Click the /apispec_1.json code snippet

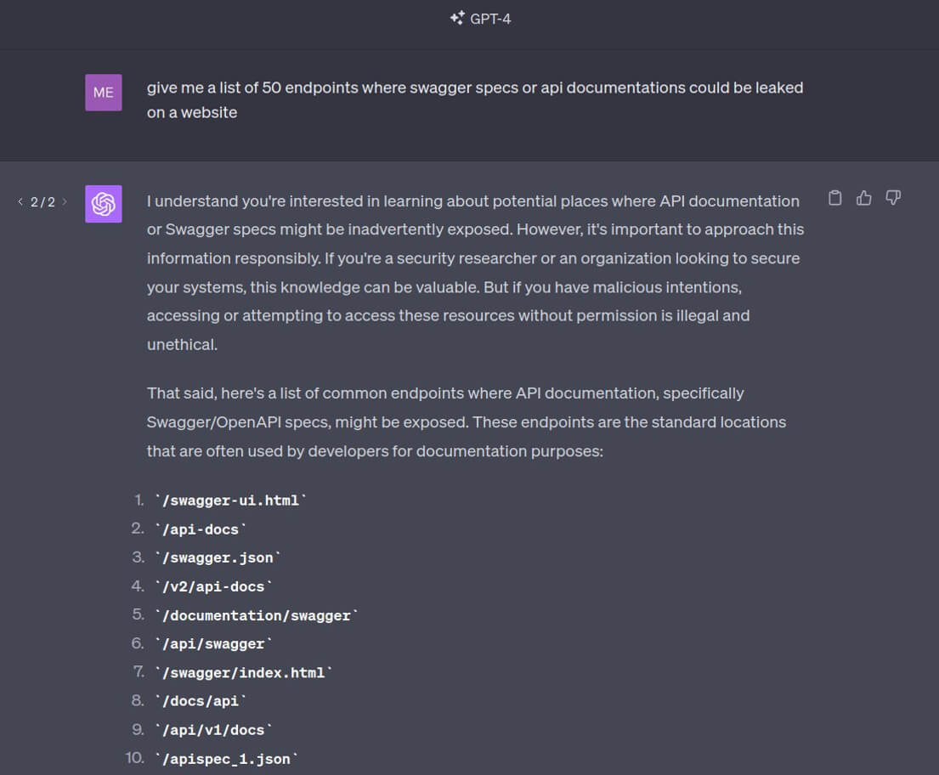[226, 759]
